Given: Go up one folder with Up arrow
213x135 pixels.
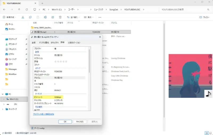Looking at the screenshot, I should (19, 9).
